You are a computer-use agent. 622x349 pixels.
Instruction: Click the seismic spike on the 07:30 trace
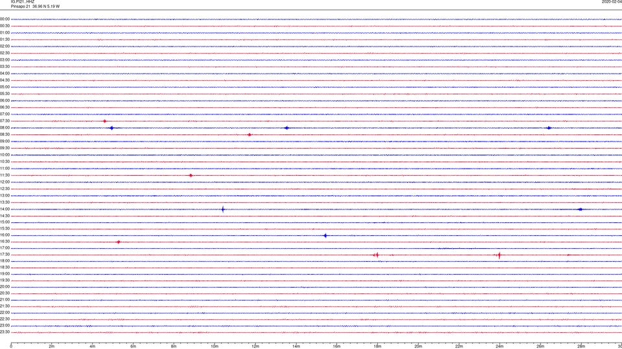pyautogui.click(x=105, y=121)
